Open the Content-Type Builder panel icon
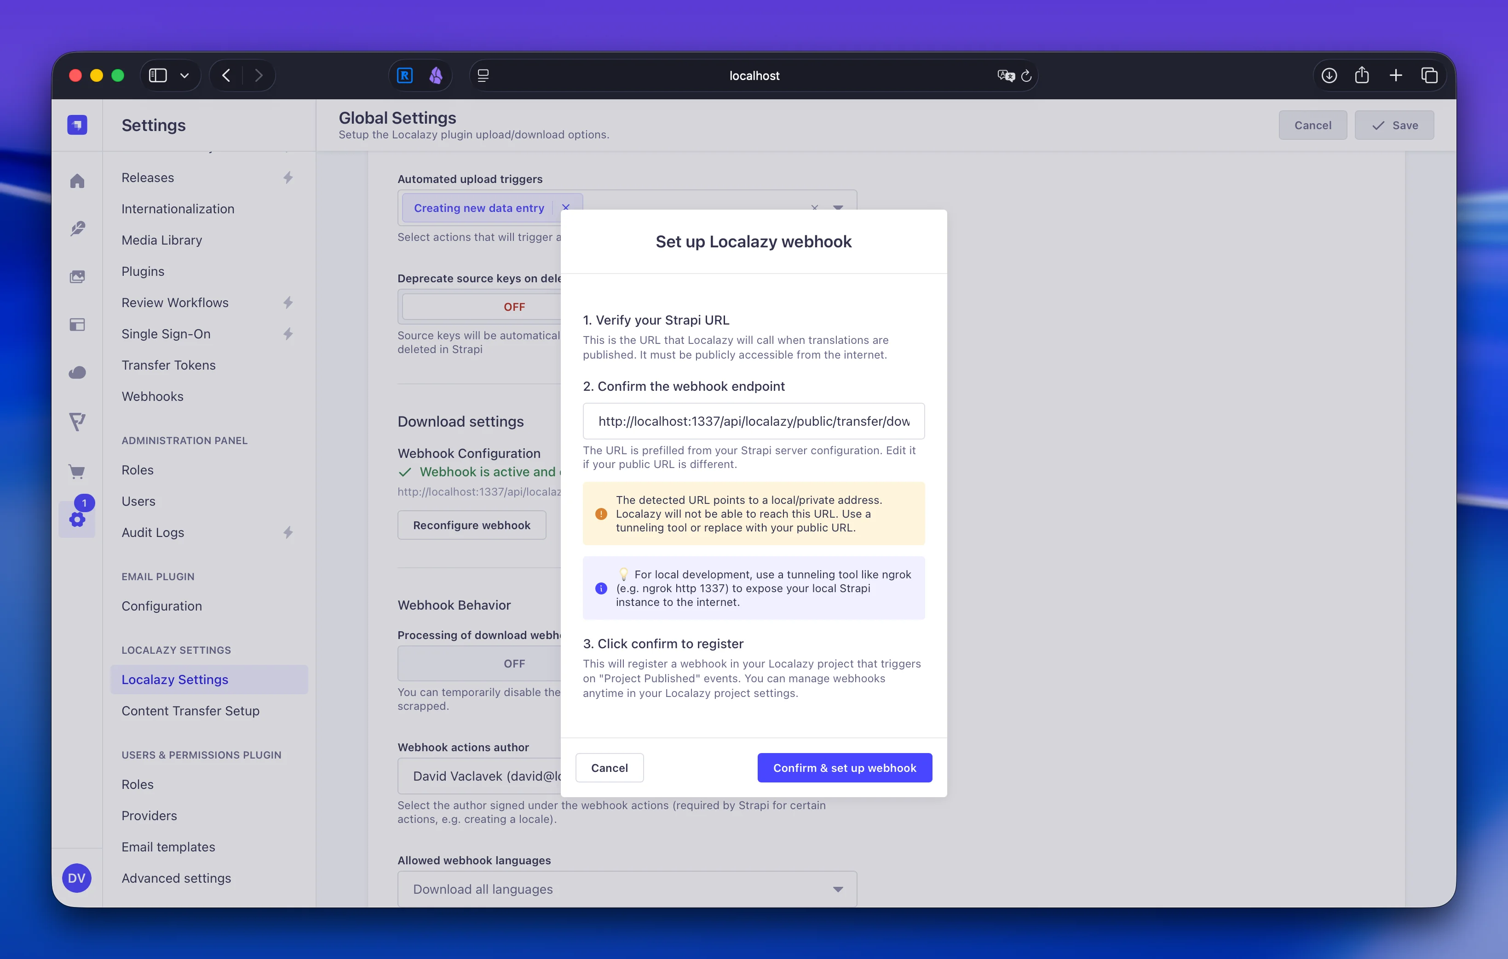1508x959 pixels. click(x=77, y=324)
